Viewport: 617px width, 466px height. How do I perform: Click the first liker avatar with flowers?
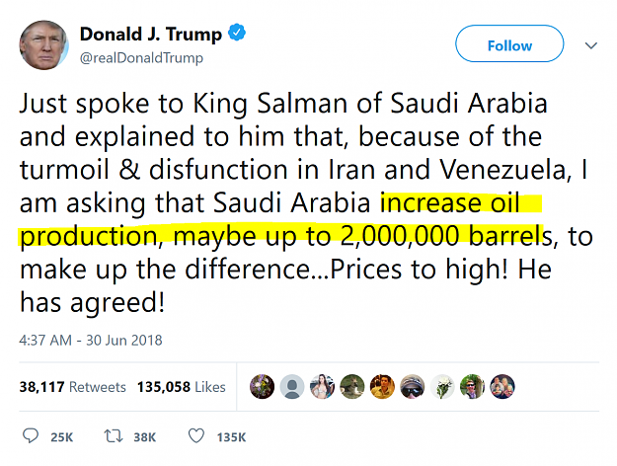(x=262, y=386)
